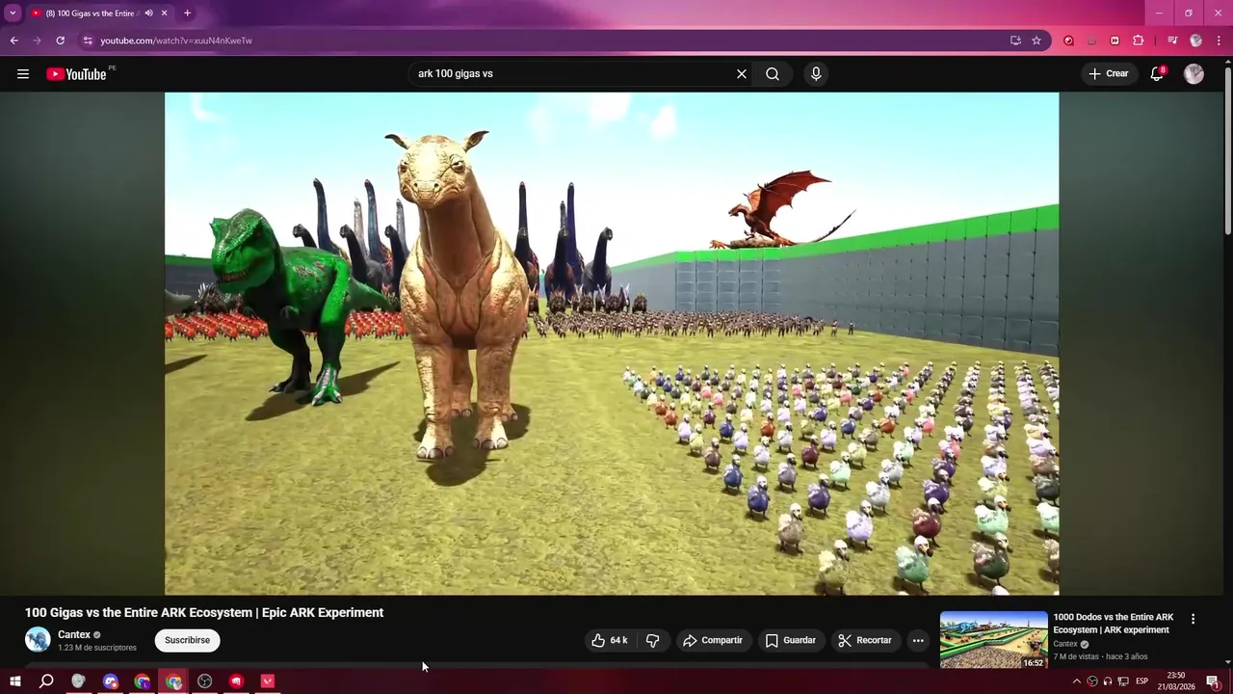Click the page vertical scrollbar
The height and width of the screenshot is (694, 1233).
pyautogui.click(x=1227, y=149)
